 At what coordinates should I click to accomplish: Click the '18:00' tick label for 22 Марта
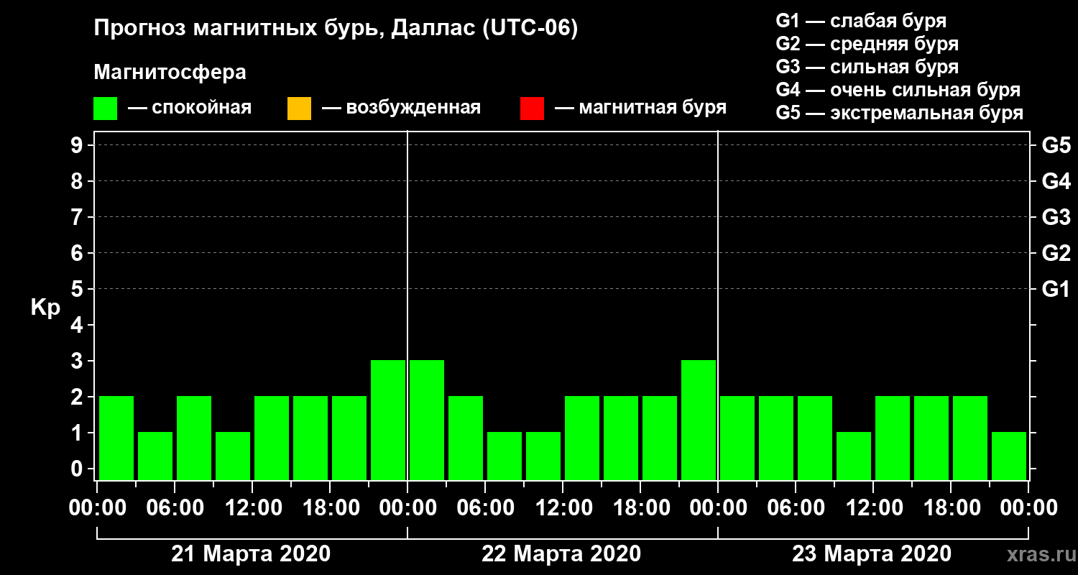pos(641,508)
